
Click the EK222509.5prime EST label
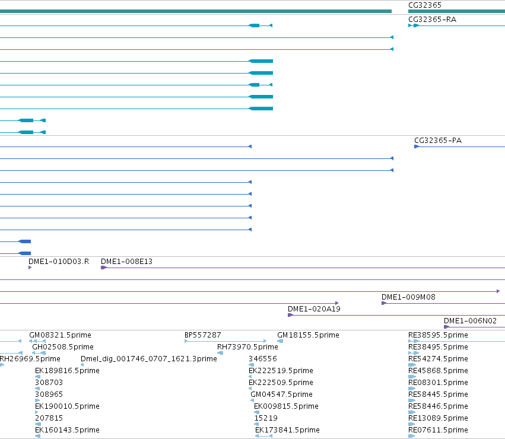[281, 383]
